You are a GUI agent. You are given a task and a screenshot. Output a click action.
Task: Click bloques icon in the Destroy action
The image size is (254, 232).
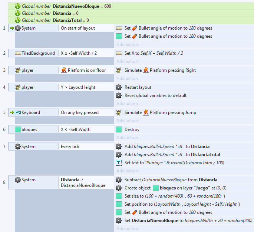(x=119, y=130)
